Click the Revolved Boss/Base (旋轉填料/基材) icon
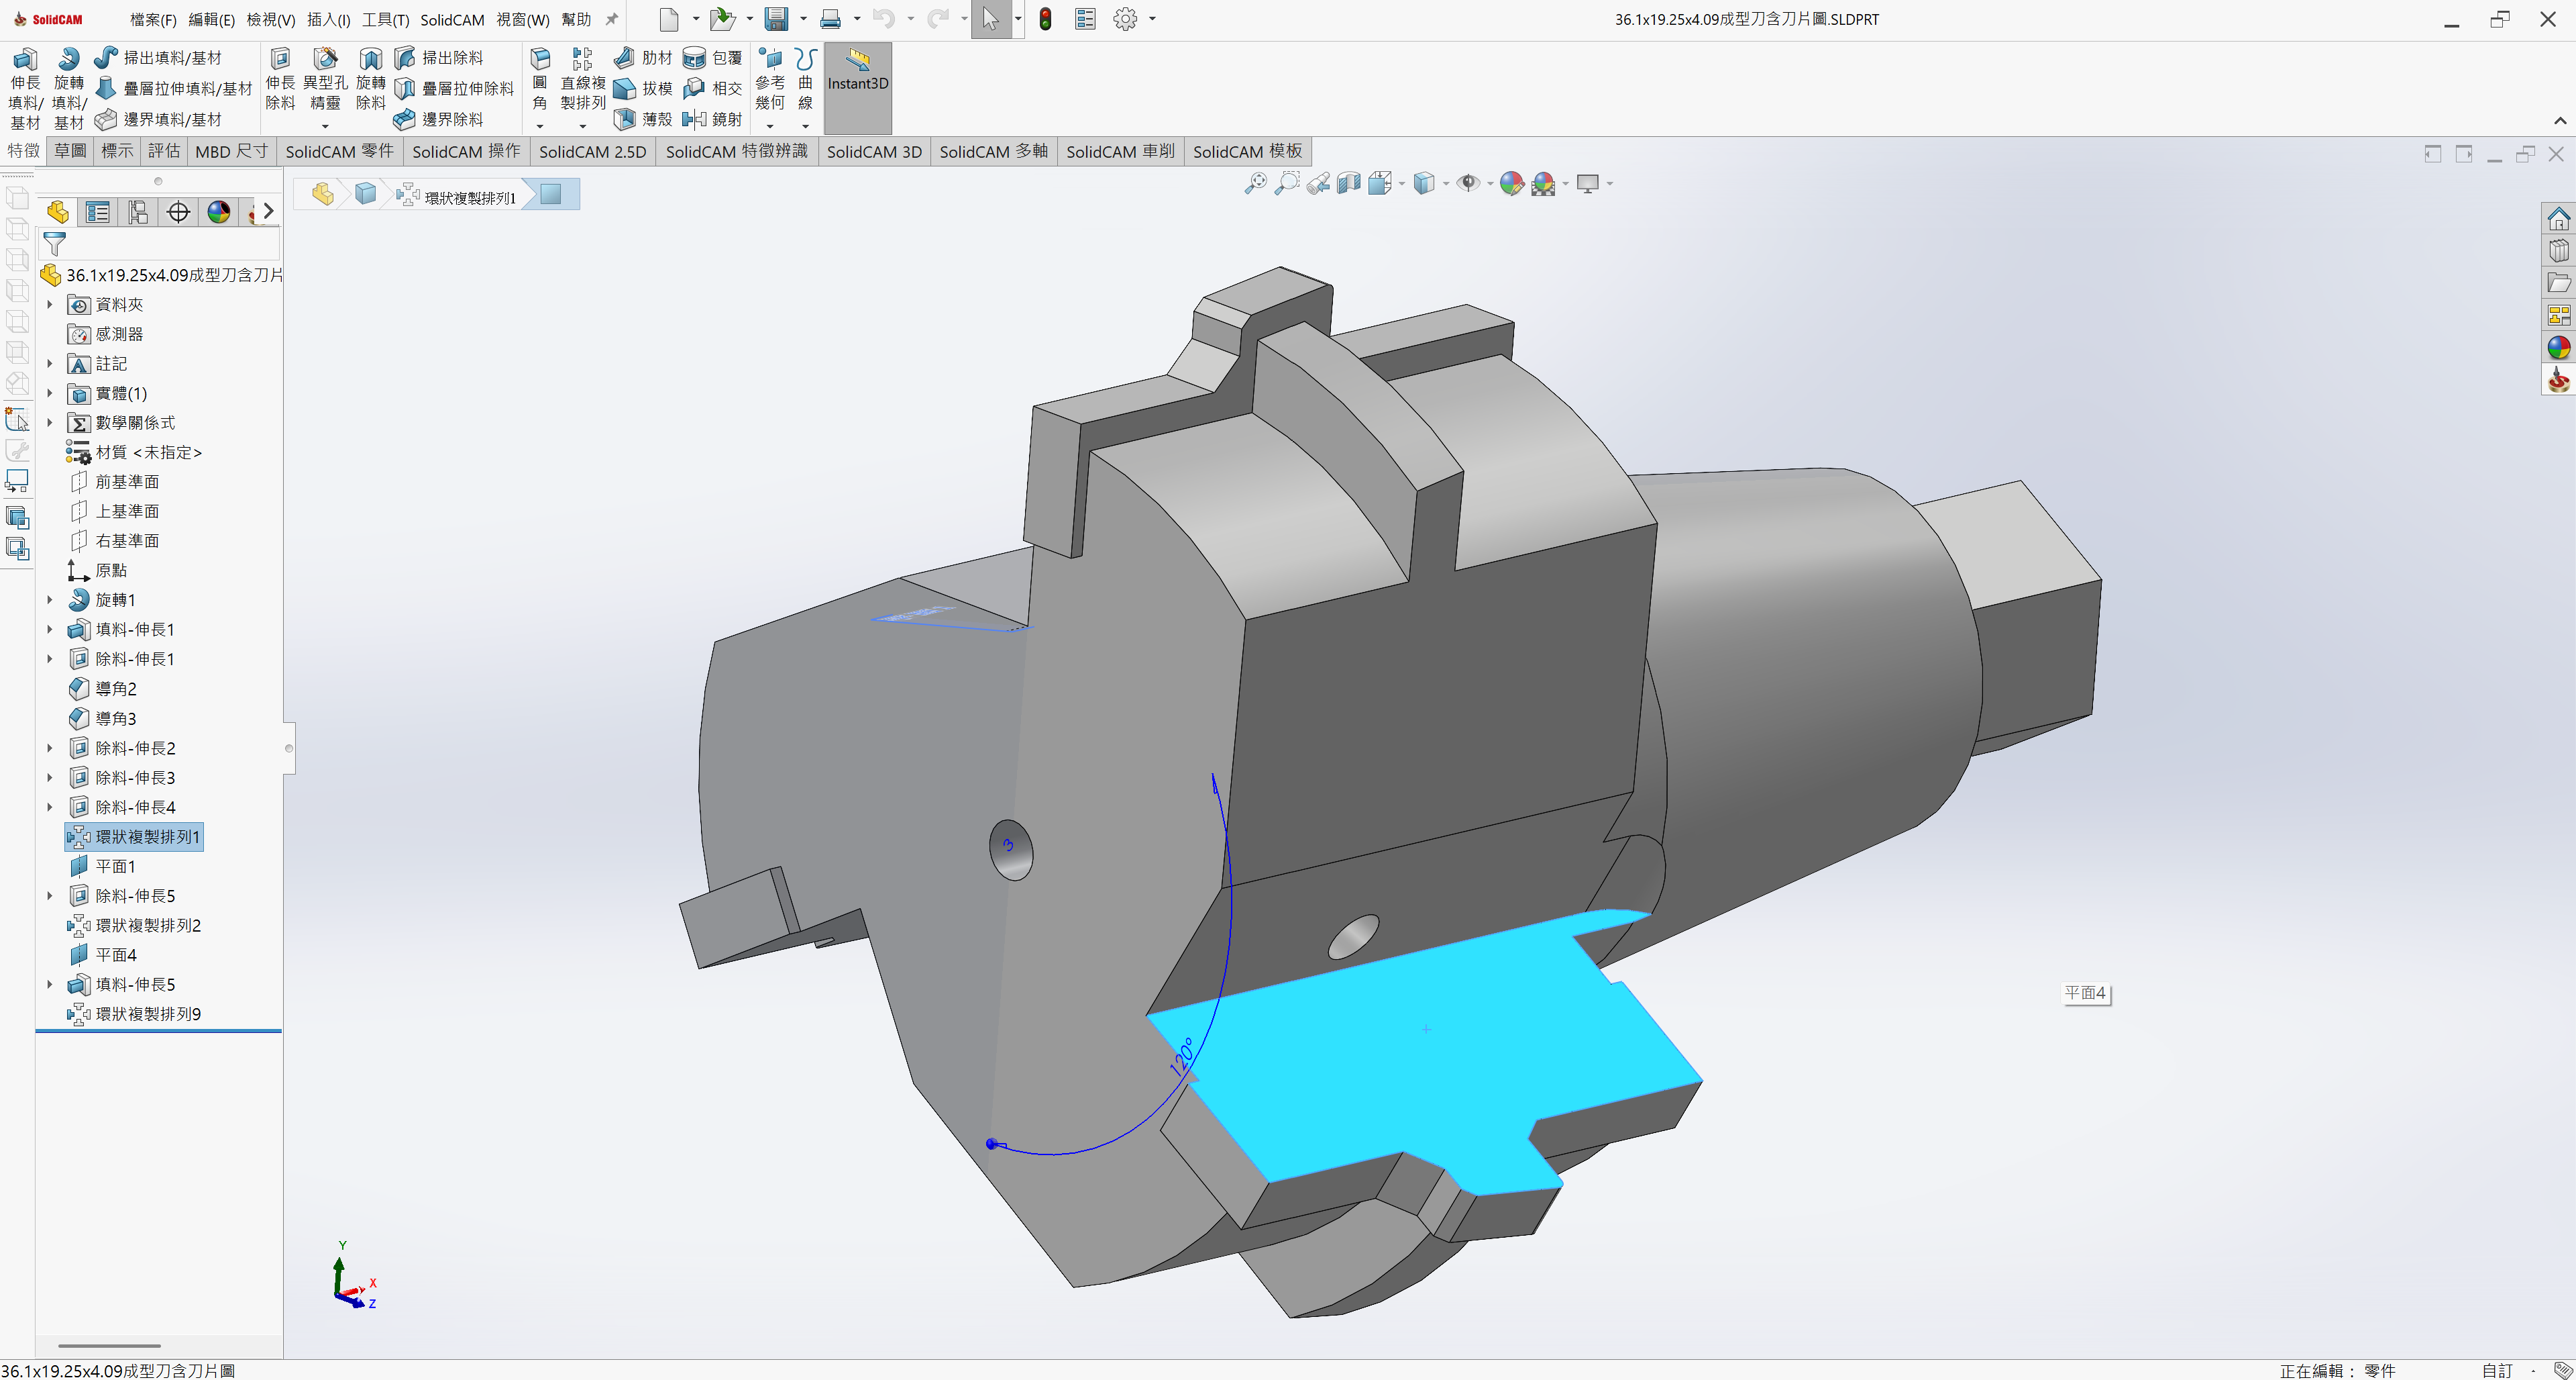The image size is (2576, 1380). [69, 88]
